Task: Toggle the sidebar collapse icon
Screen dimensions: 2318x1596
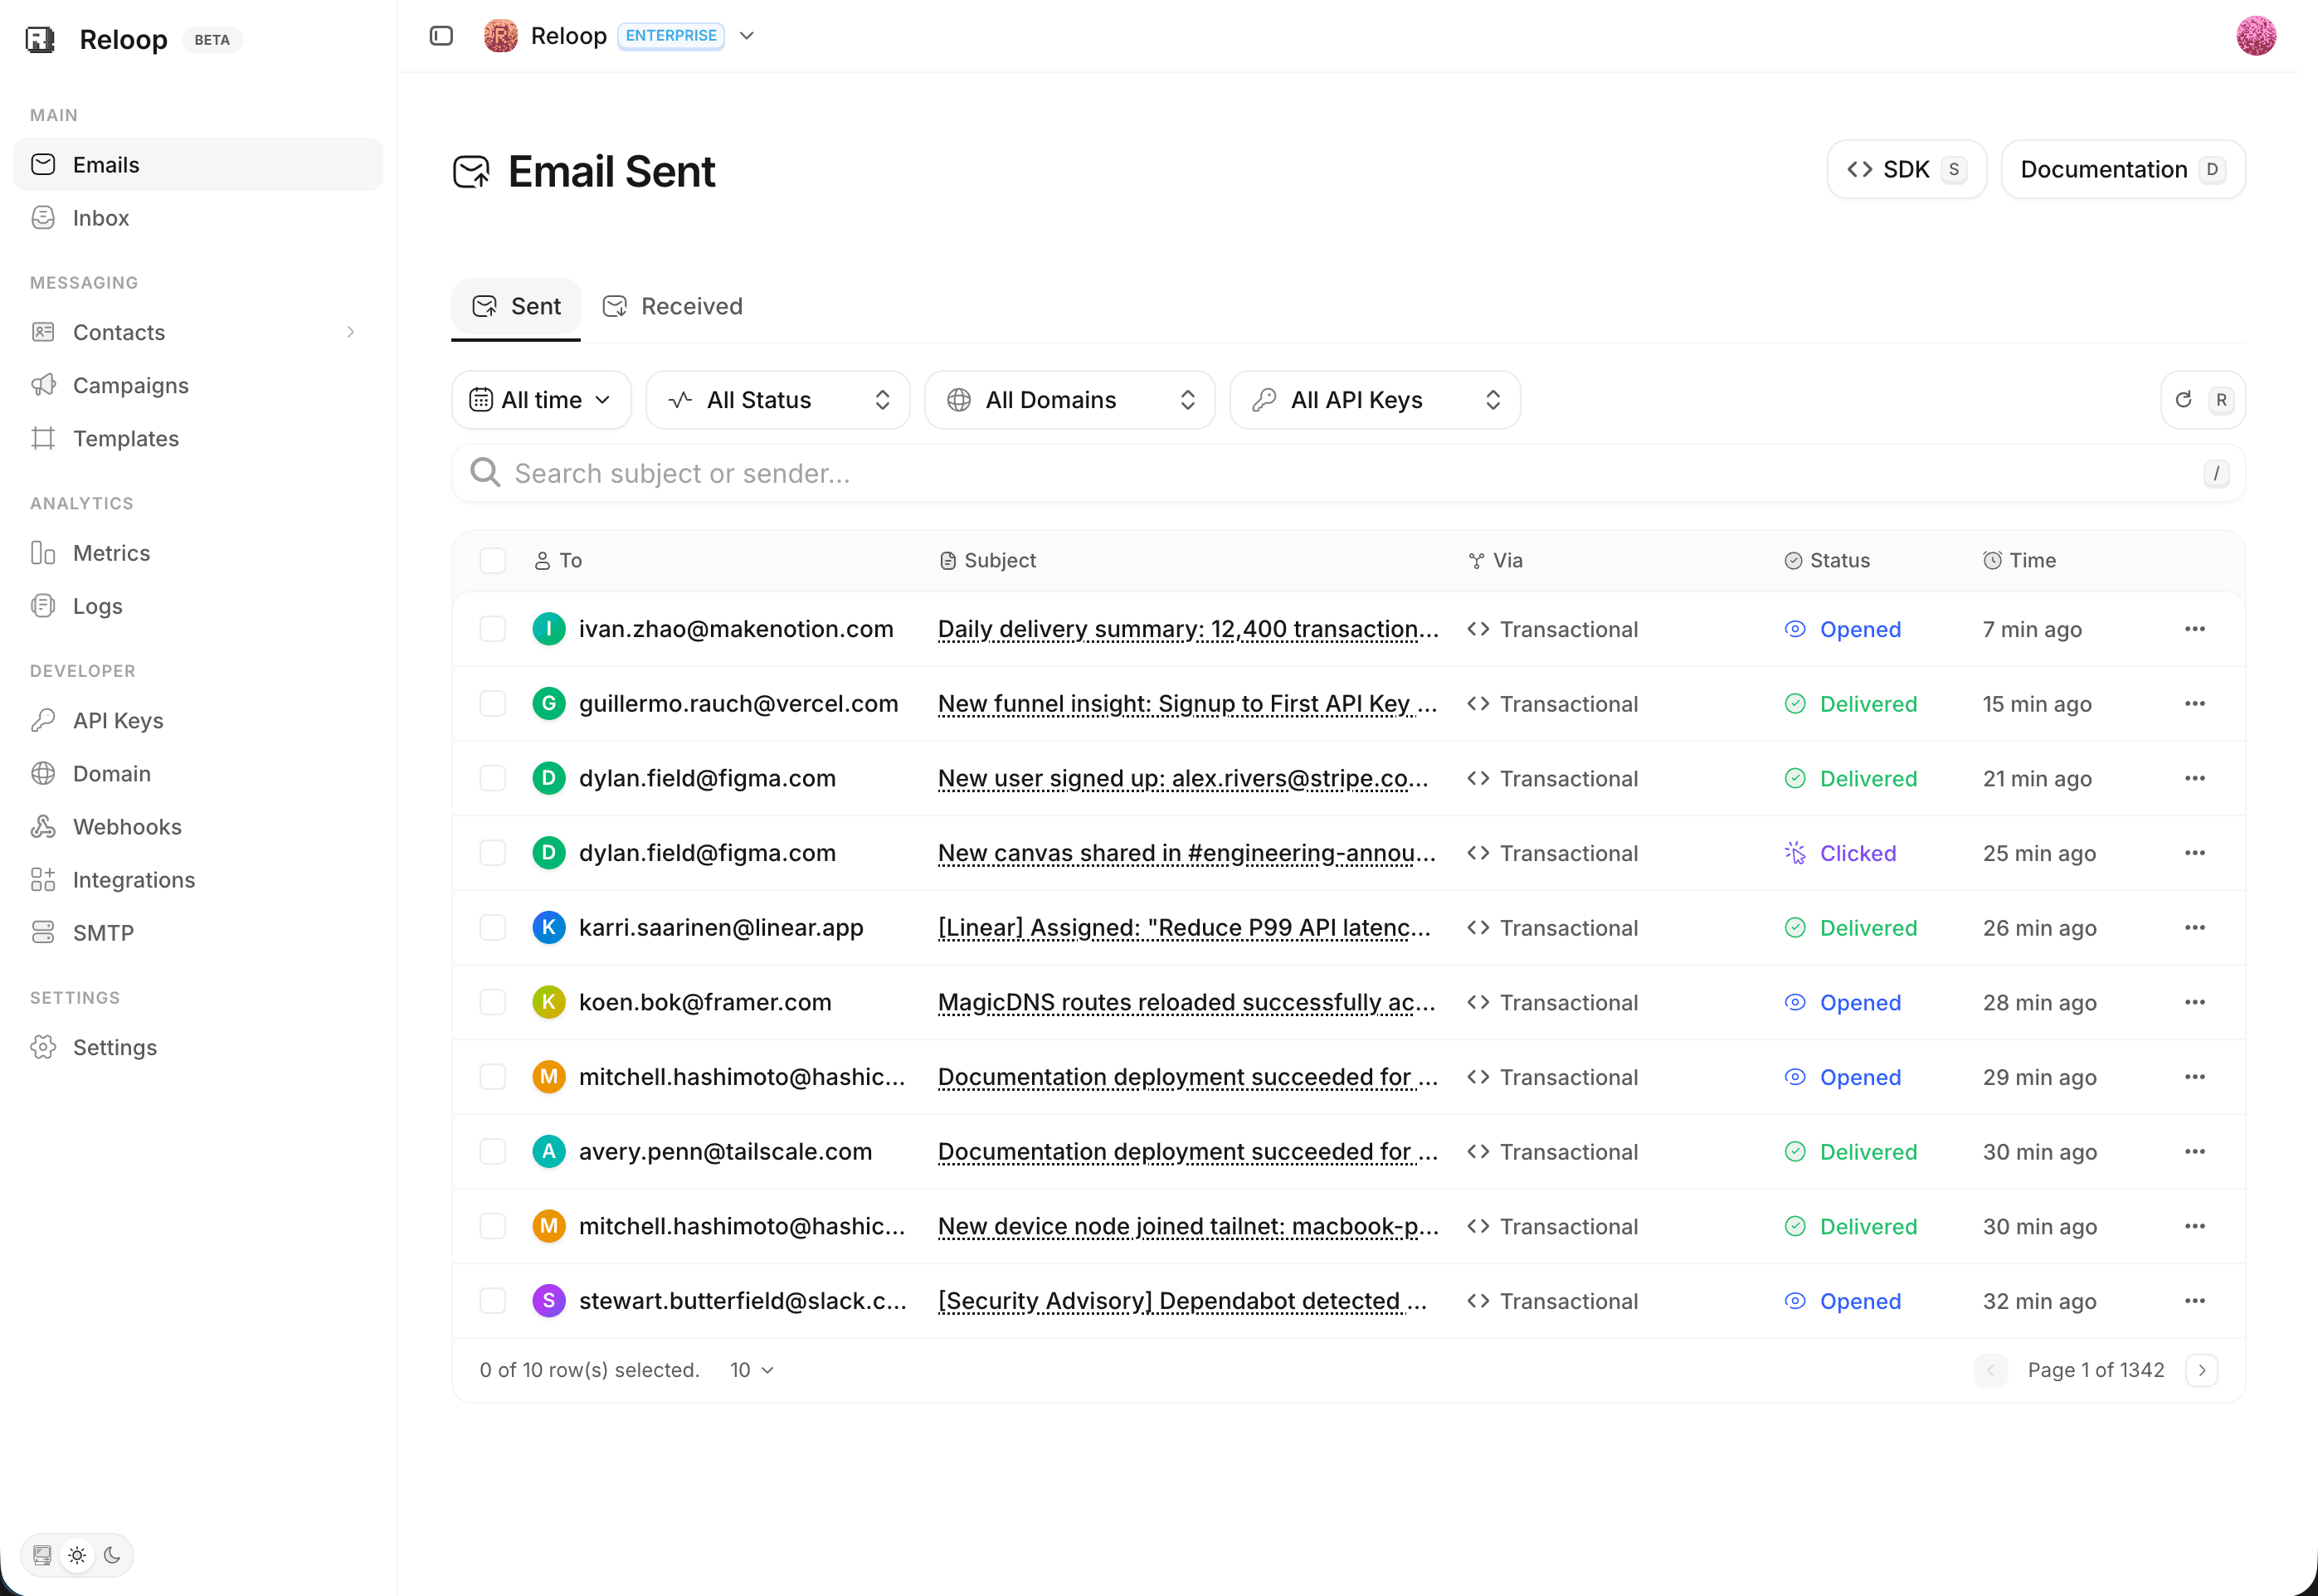Action: coord(441,36)
